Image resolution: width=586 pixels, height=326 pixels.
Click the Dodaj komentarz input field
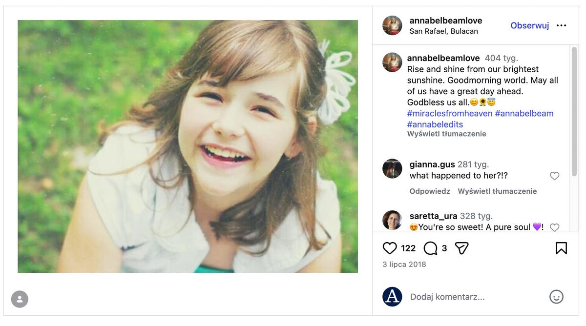476,297
